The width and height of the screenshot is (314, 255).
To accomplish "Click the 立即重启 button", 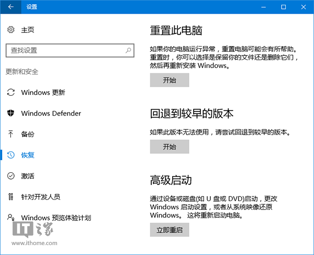I will pyautogui.click(x=170, y=230).
